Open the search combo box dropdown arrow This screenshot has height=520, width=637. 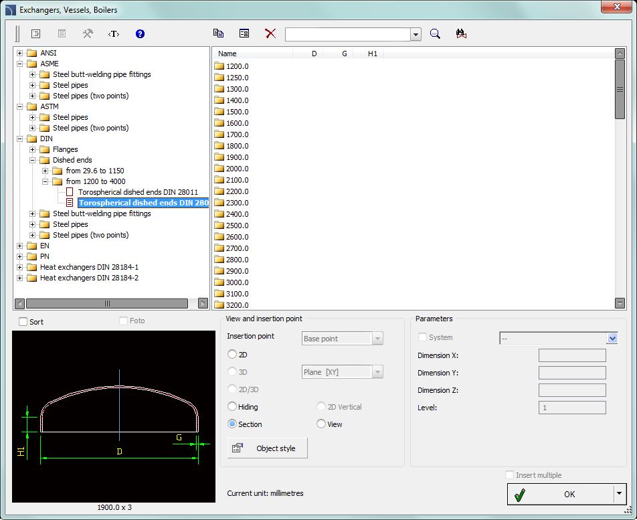pos(416,35)
